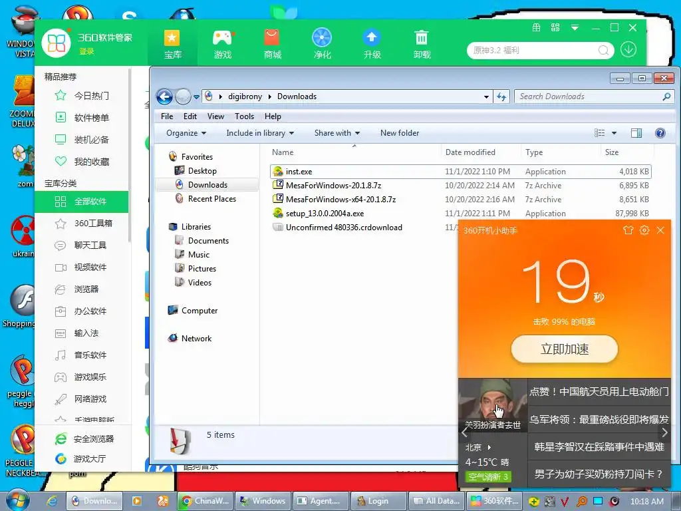681x511 pixels.
Task: Open the 360 download manager arrow icon
Action: pyautogui.click(x=628, y=49)
